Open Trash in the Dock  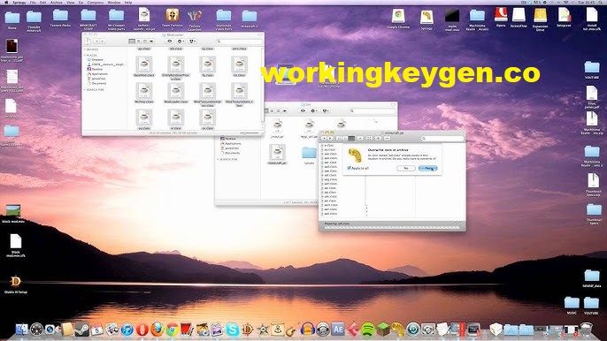[x=587, y=330]
